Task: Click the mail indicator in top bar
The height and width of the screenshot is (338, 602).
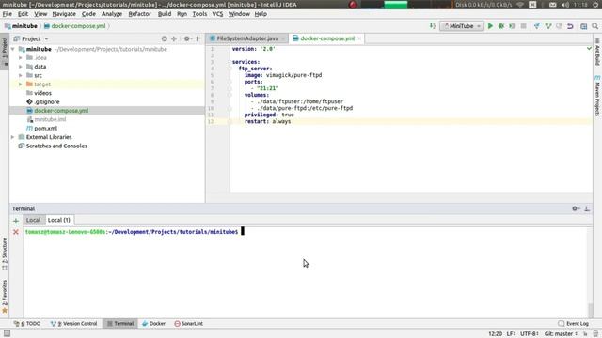Action: coord(552,5)
